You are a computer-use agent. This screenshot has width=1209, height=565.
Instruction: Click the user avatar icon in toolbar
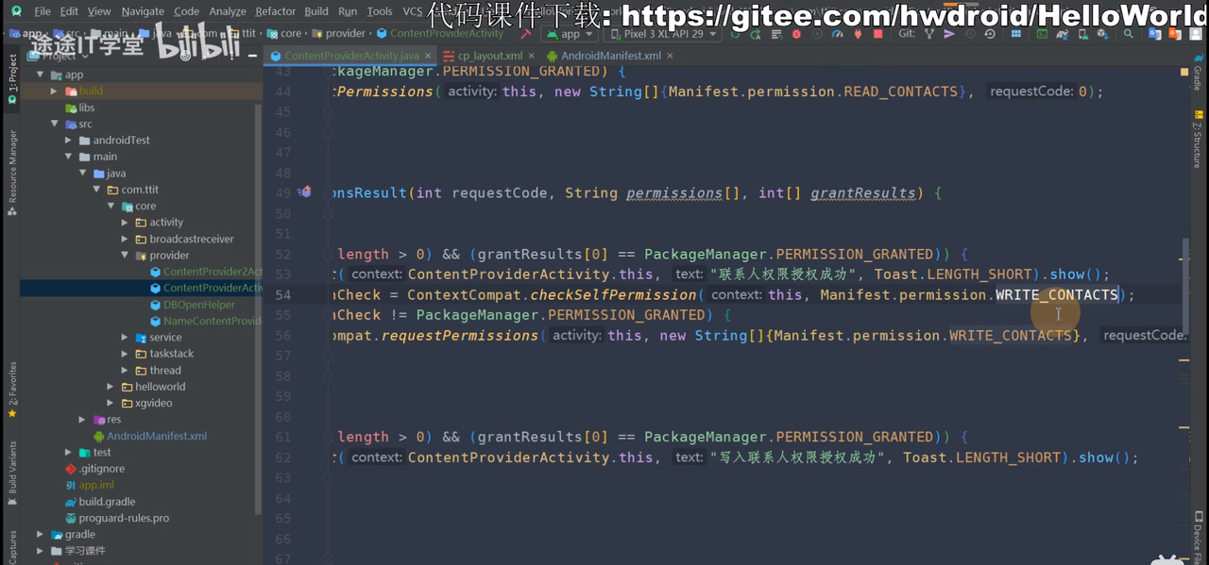(x=1195, y=34)
